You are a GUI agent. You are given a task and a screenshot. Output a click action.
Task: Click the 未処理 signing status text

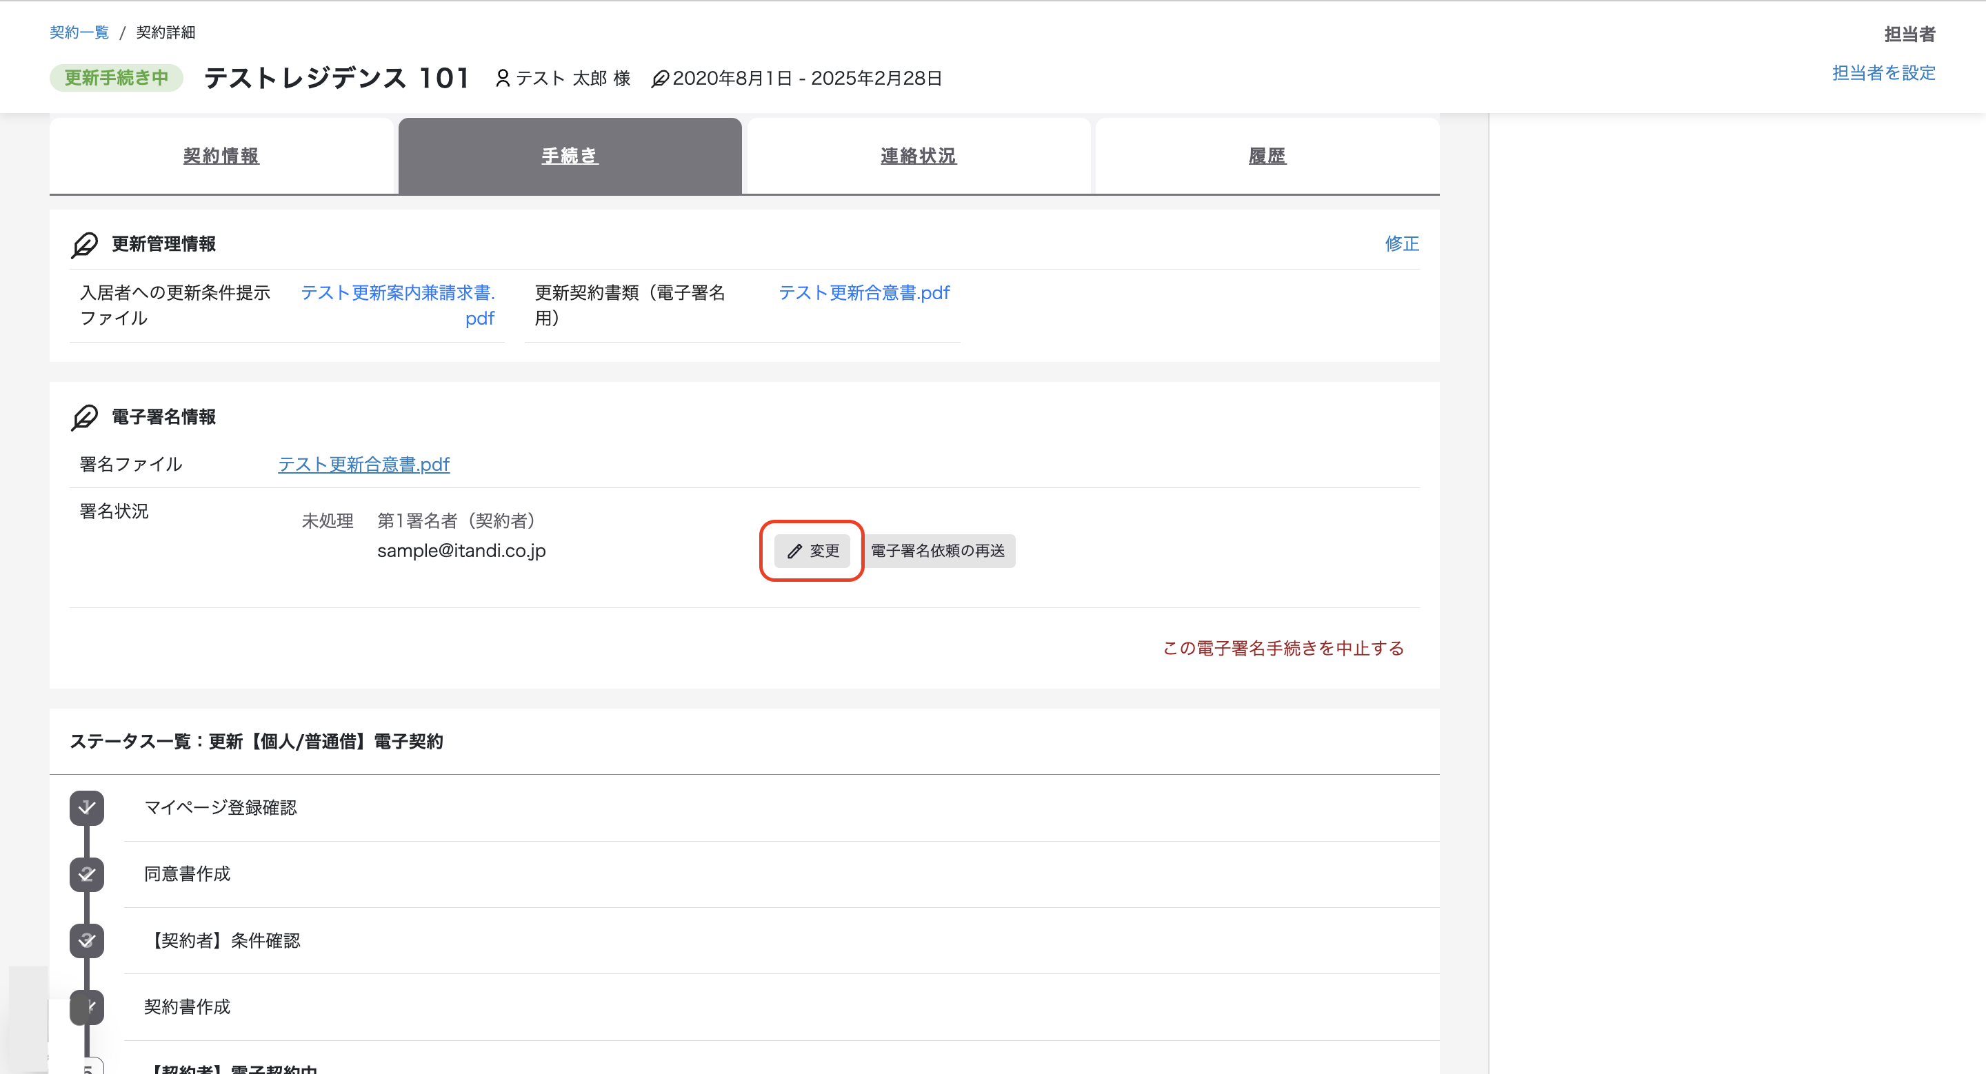click(x=327, y=522)
